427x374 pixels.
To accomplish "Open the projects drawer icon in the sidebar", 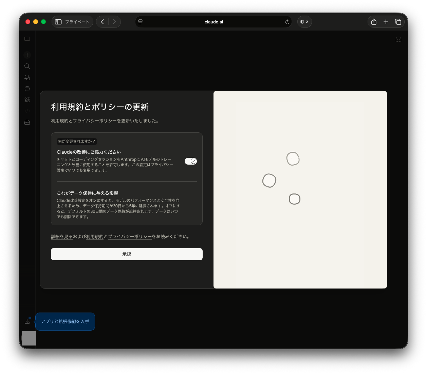I will click(27, 89).
